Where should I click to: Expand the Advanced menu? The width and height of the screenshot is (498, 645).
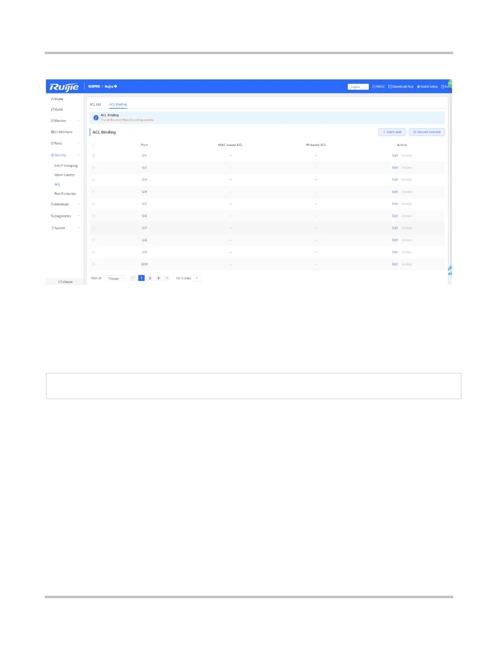click(65, 204)
